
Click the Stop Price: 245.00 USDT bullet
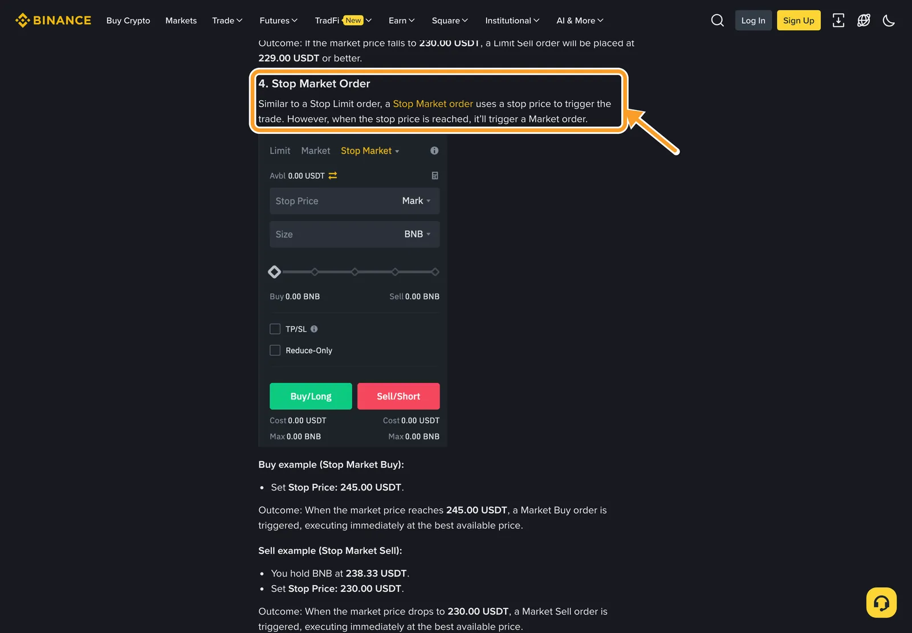[x=337, y=487]
